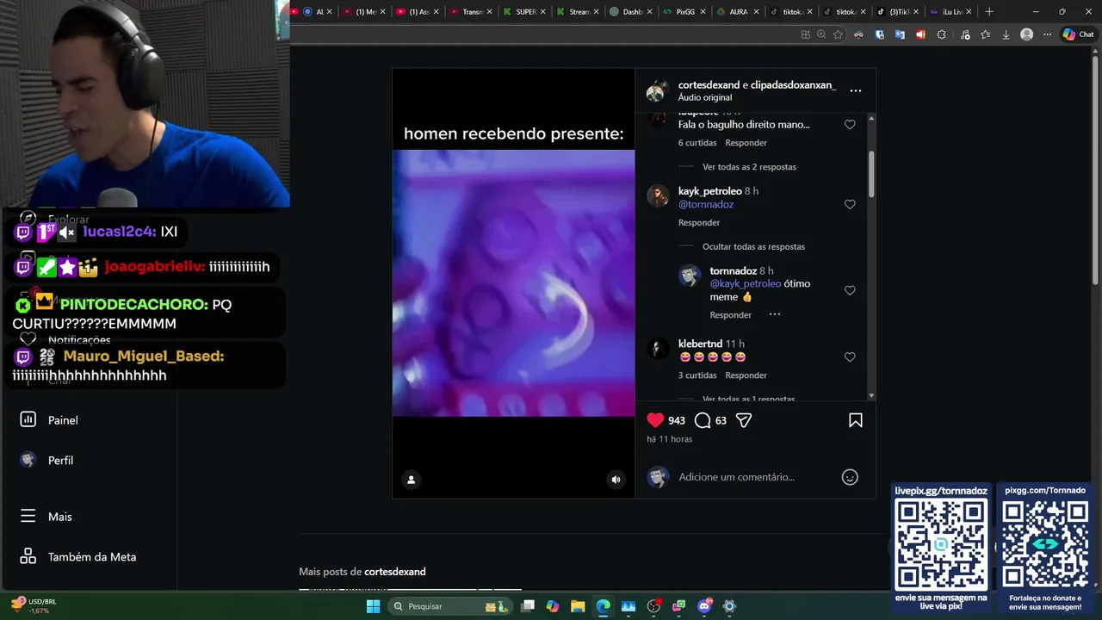Mute the reel audio speaker icon

pyautogui.click(x=616, y=480)
